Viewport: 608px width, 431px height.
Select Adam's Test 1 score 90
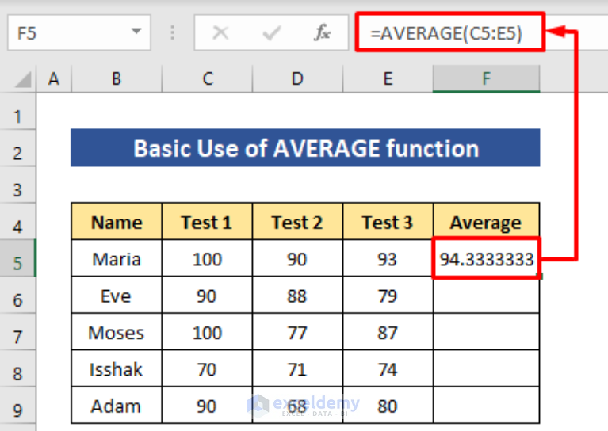[x=207, y=405]
